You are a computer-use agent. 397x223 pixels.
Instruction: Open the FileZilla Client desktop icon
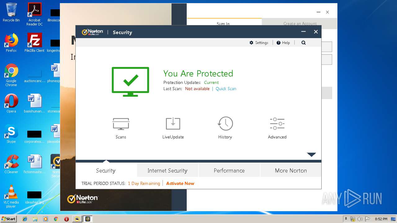34,43
